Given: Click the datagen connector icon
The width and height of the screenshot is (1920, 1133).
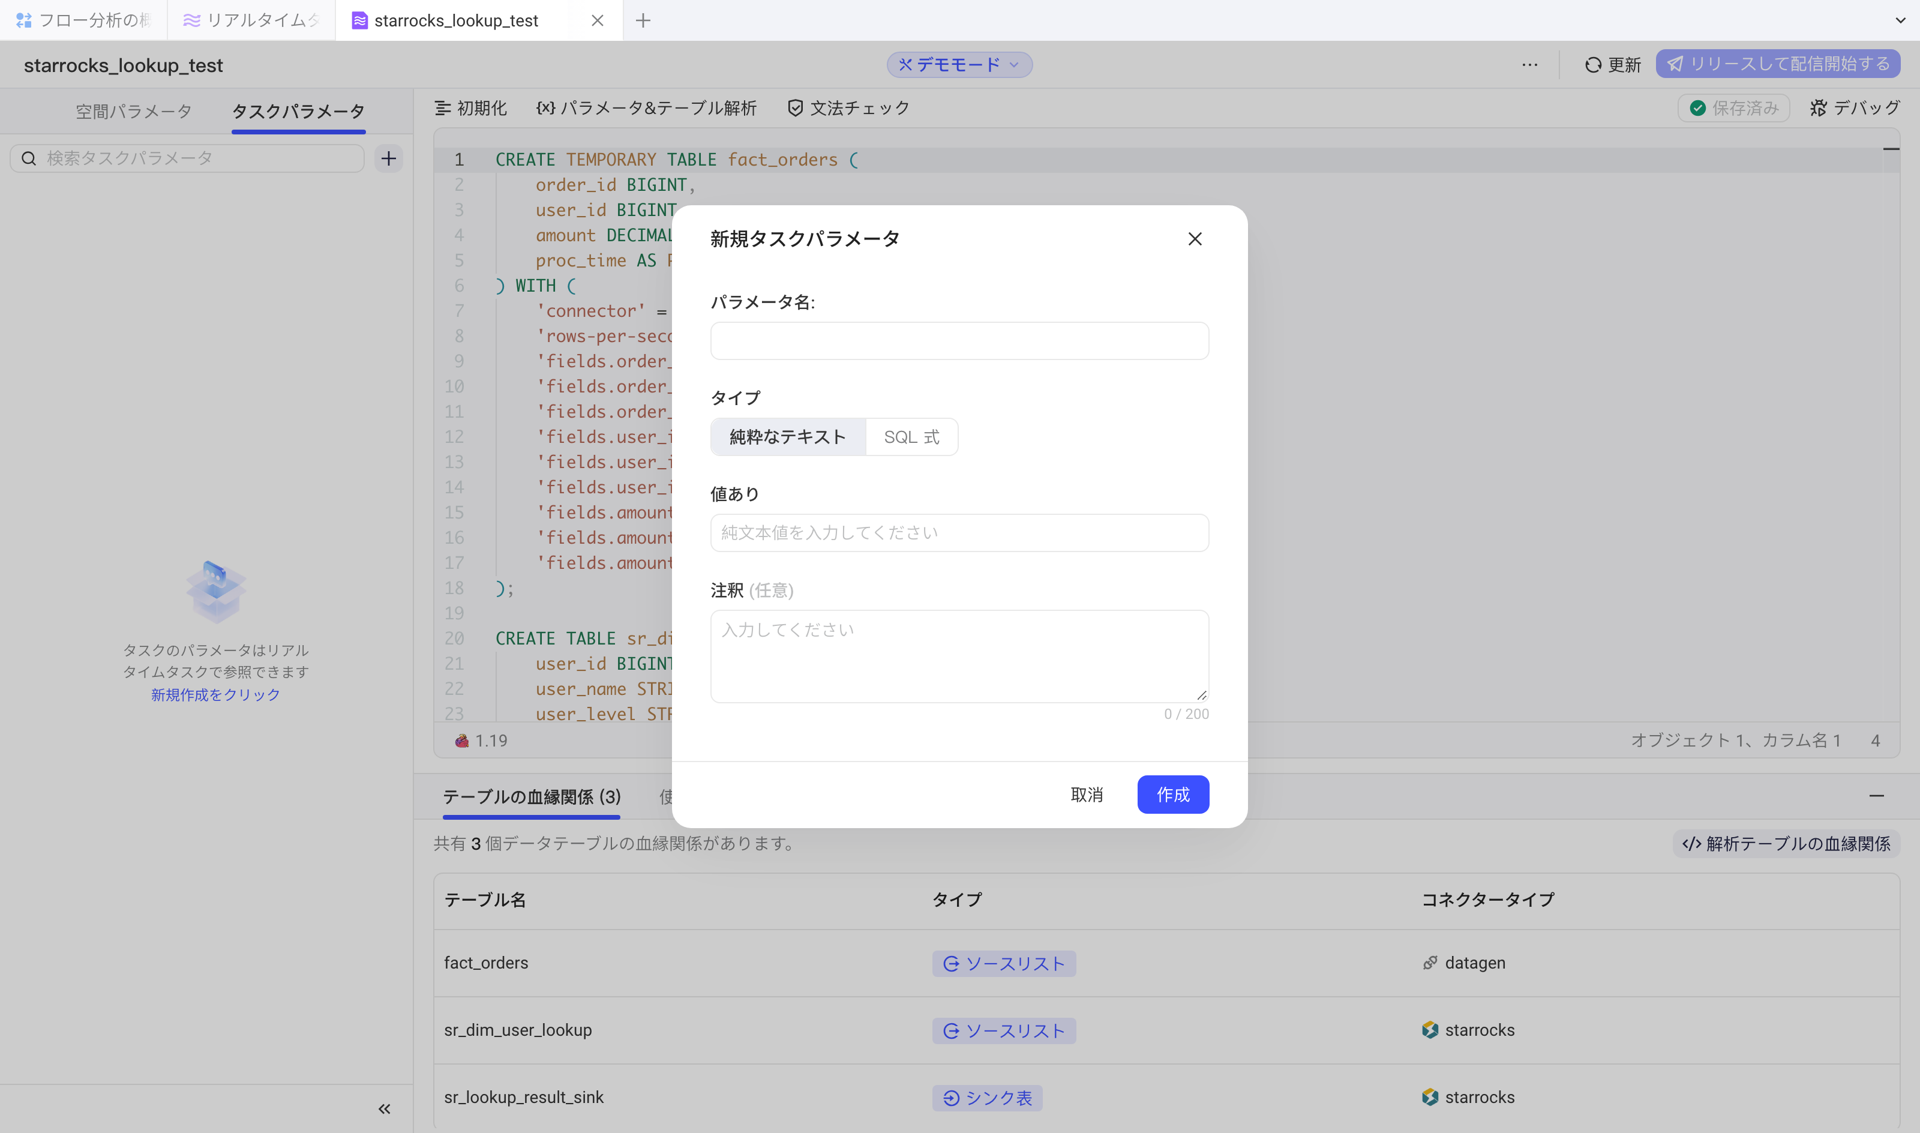Looking at the screenshot, I should [1430, 963].
